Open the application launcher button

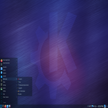pyautogui.click(x=1, y=106)
